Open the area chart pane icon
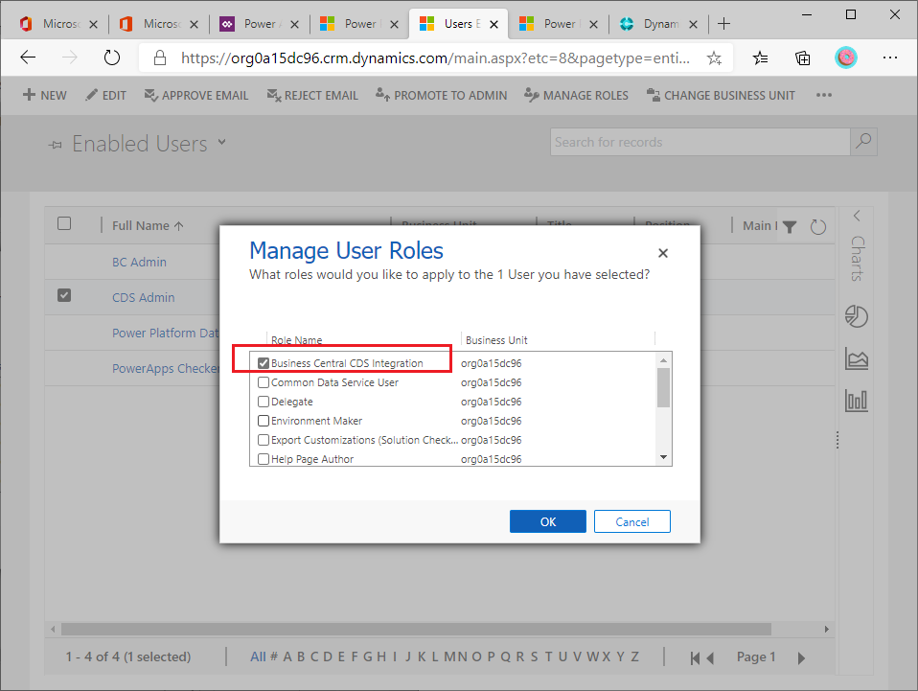 [x=856, y=358]
